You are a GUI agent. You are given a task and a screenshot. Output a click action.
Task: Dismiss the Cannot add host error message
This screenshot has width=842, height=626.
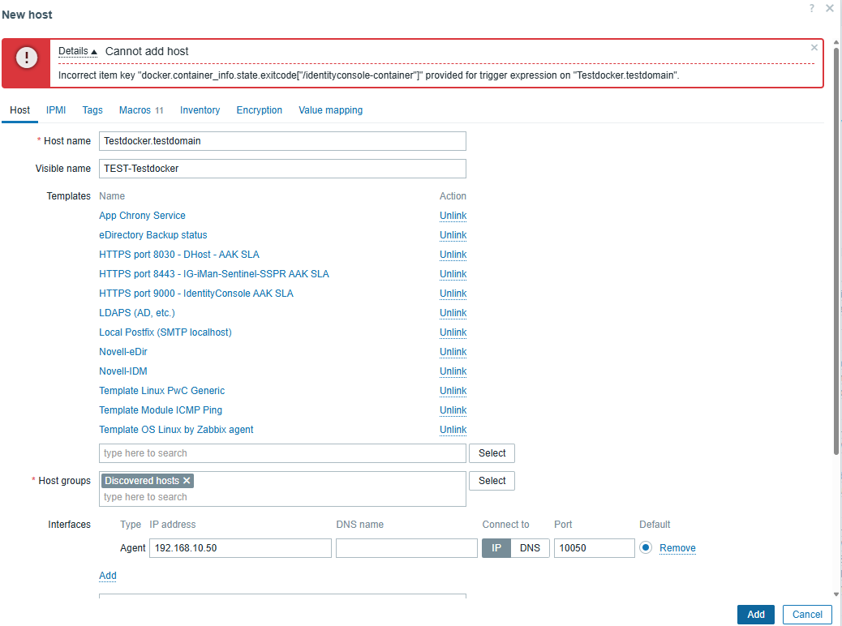(x=814, y=48)
